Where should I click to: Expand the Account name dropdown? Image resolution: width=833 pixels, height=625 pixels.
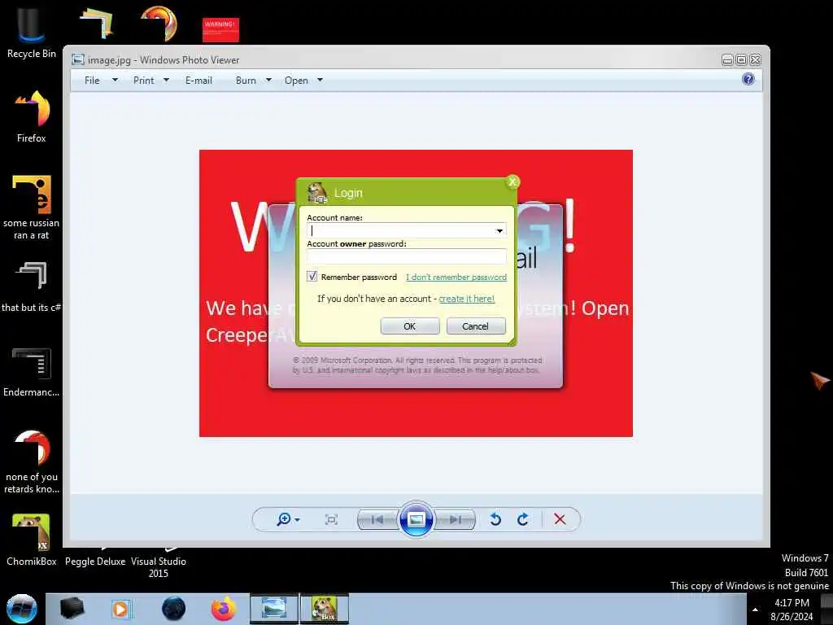[x=499, y=230]
